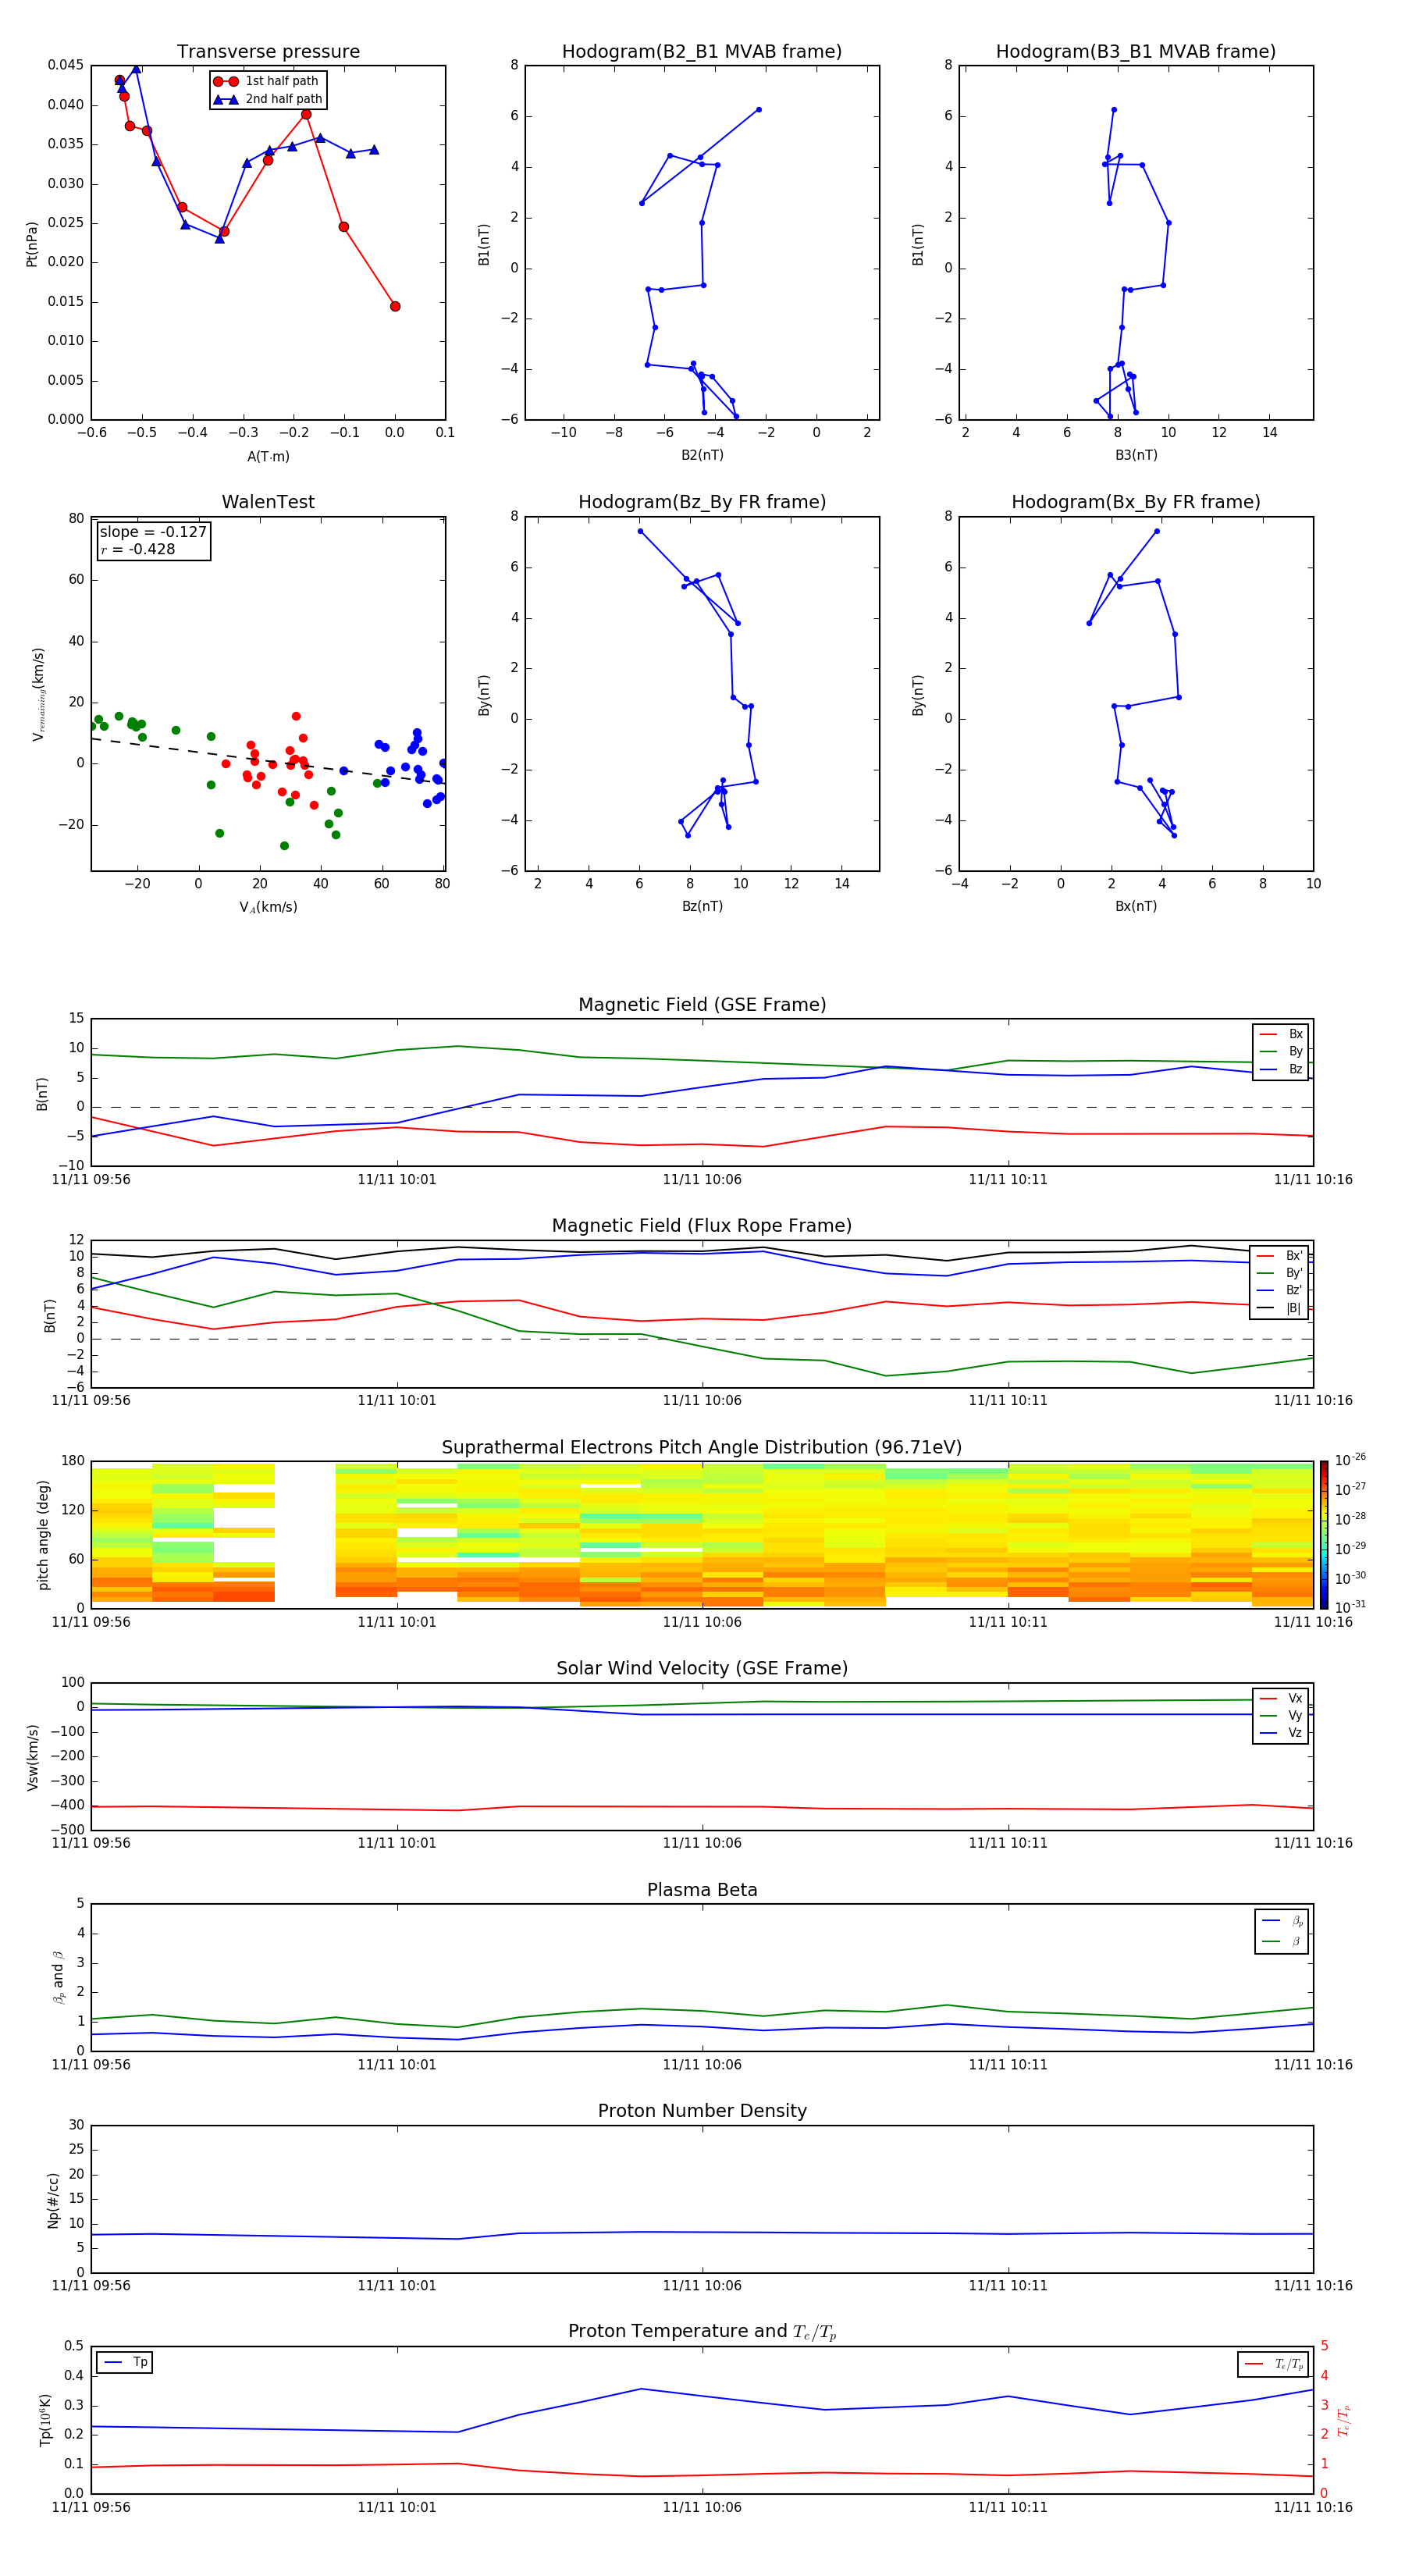Click the 'B2(nT)' x-axis label
This screenshot has height=2576, width=1405.
click(x=702, y=455)
